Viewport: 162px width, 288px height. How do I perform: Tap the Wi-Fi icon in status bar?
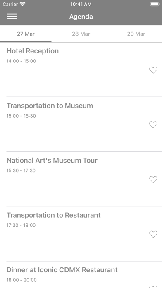coord(23,4)
